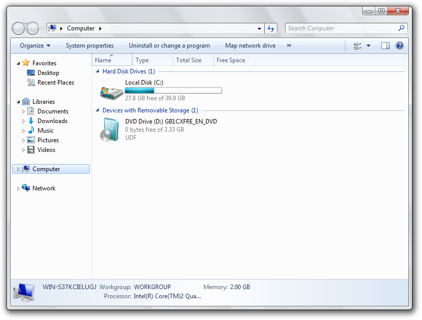Expand the Pictures library arrow
The image size is (422, 320).
(x=23, y=141)
